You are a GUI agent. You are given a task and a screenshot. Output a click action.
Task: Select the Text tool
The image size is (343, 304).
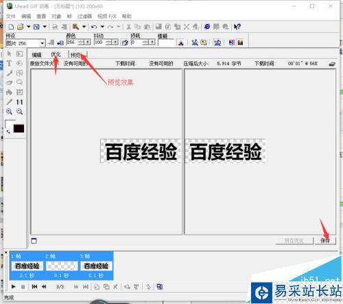(9, 63)
